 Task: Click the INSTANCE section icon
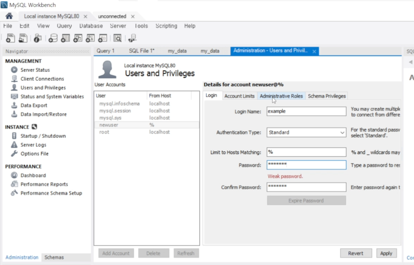click(x=34, y=127)
